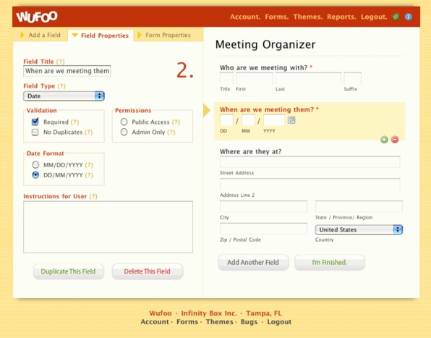Select Public Access permission
The image size is (431, 338).
124,122
